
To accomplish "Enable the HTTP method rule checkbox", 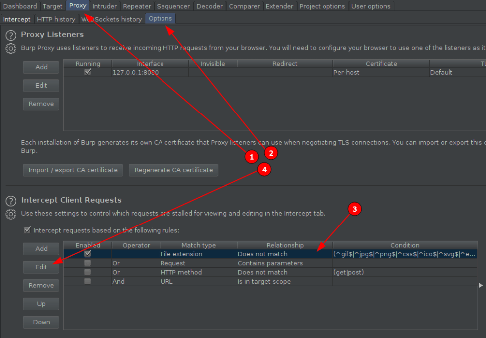I will 88,272.
